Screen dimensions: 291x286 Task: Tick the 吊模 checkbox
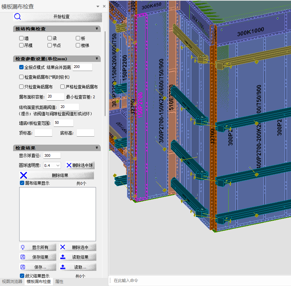pos(21,45)
